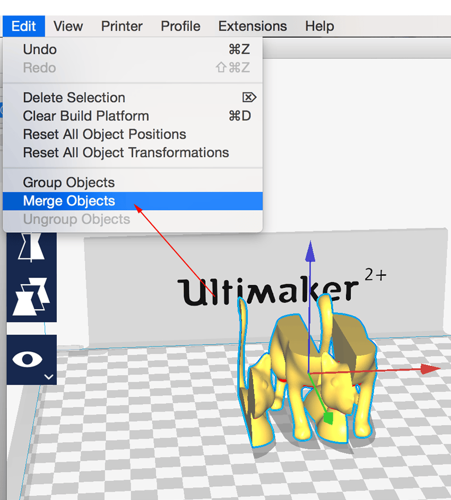Screen dimensions: 451x500
Task: Click the green Y-axis handle
Action: [x=328, y=418]
